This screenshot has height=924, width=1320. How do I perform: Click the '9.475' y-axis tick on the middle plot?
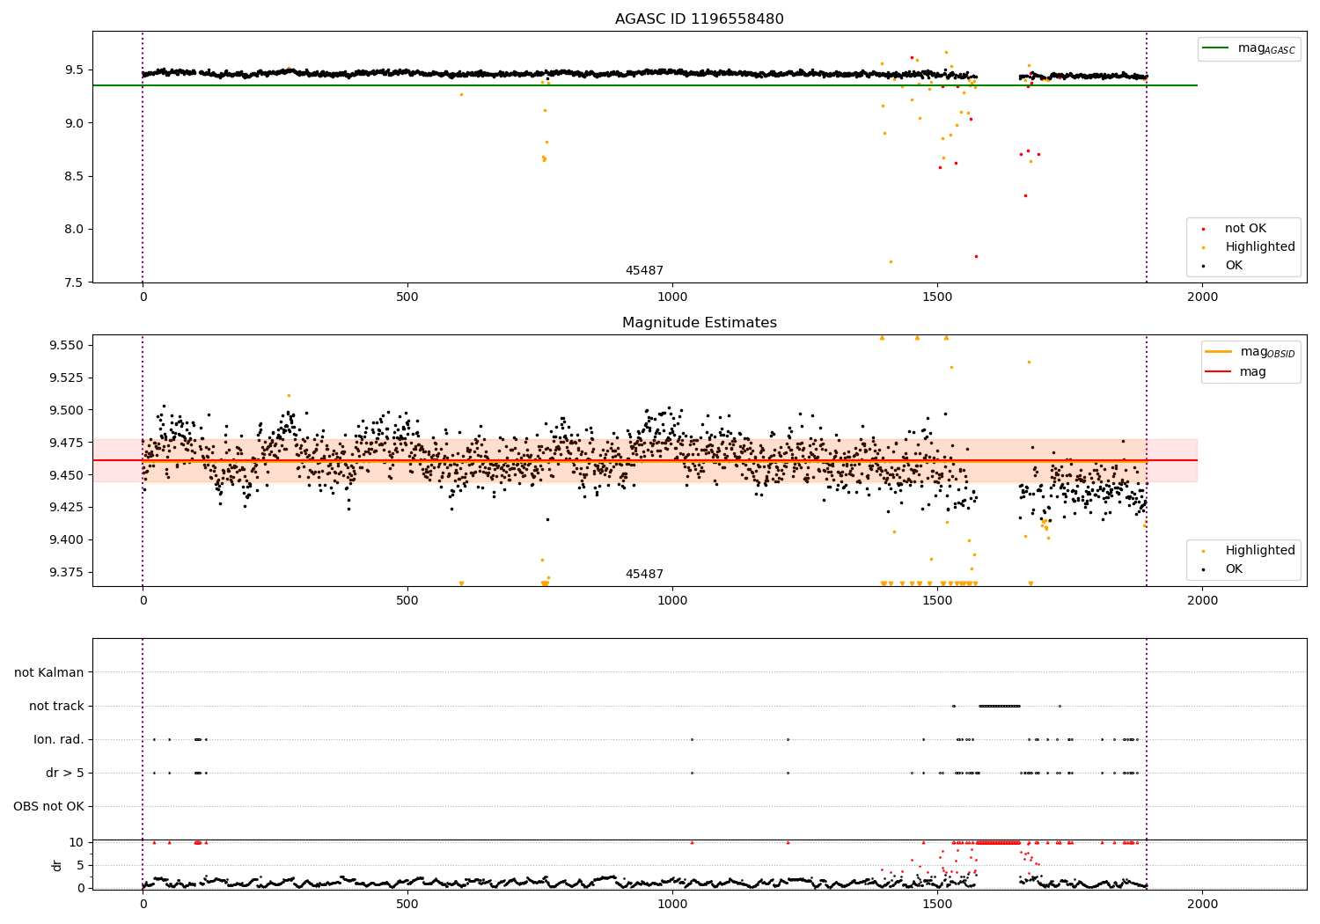click(x=66, y=443)
